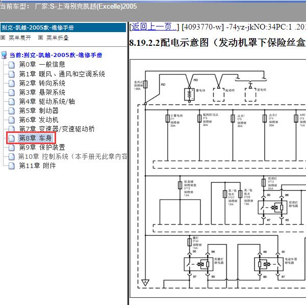Select 第8章 车身 chapter
Screen dimensions: 306x305
pyautogui.click(x=35, y=138)
